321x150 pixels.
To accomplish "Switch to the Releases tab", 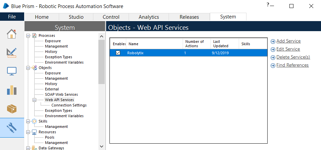I will coord(189,17).
